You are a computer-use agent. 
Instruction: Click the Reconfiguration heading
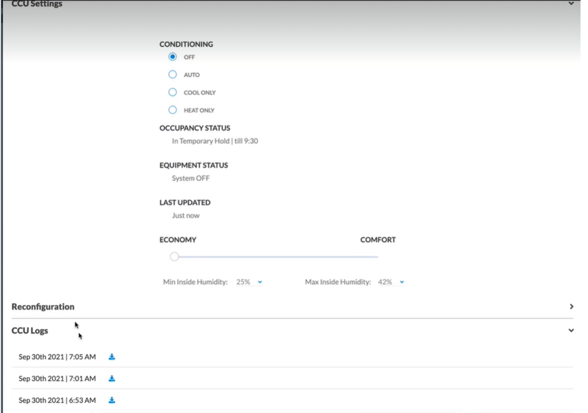43,307
